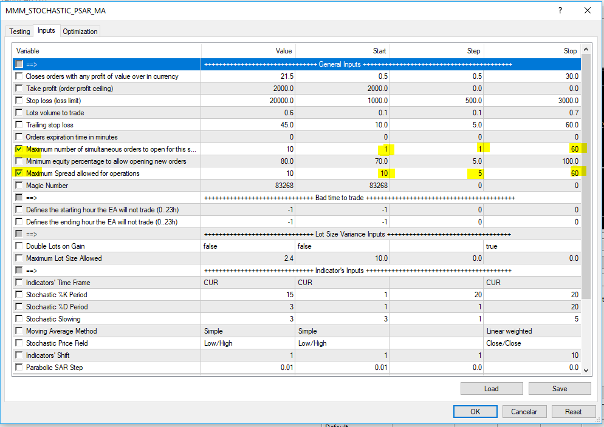Click the help question mark icon

click(x=560, y=10)
